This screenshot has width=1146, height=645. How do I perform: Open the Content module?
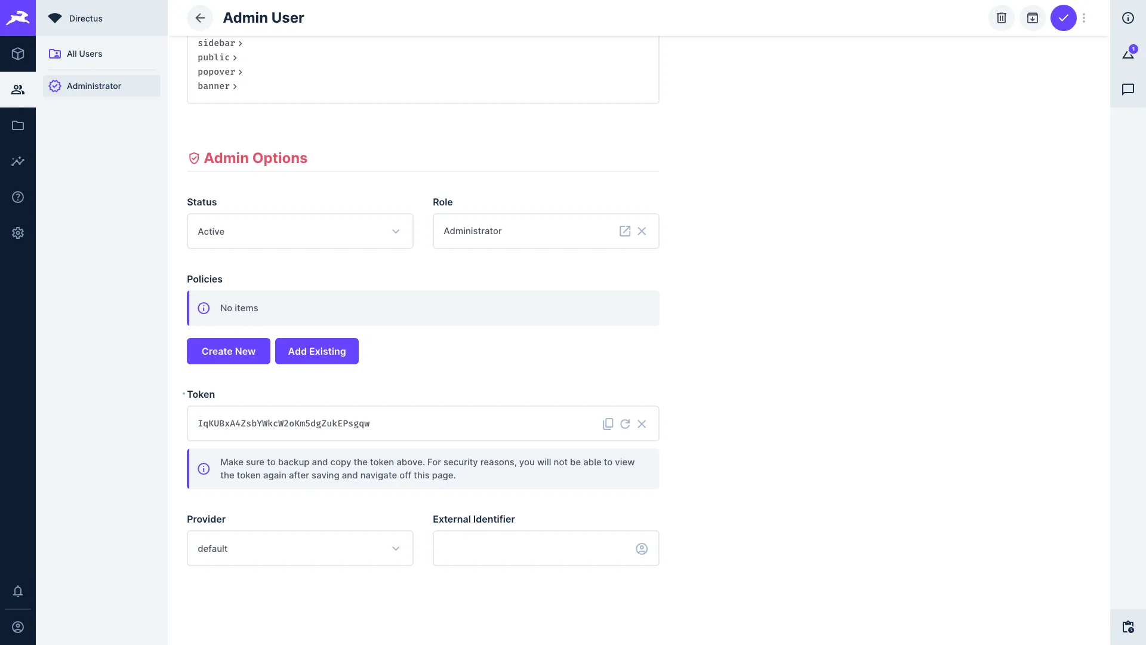tap(18, 54)
